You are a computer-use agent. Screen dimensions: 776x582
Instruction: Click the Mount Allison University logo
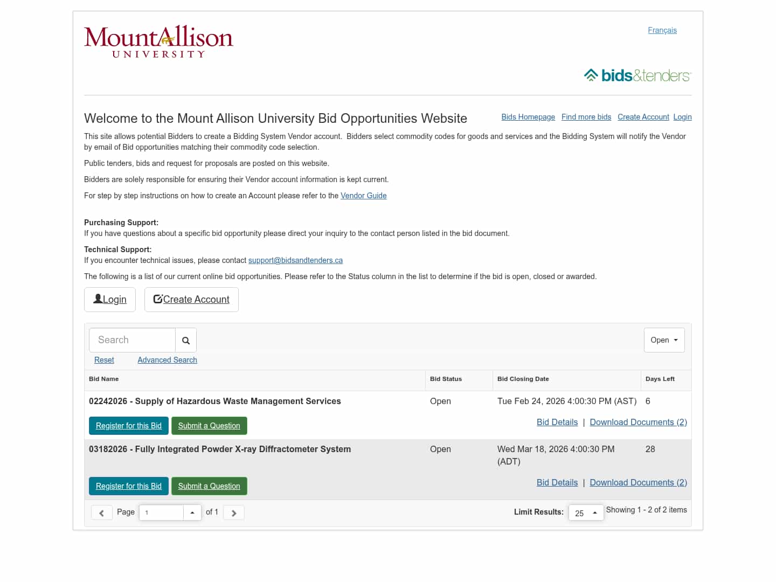pyautogui.click(x=158, y=41)
